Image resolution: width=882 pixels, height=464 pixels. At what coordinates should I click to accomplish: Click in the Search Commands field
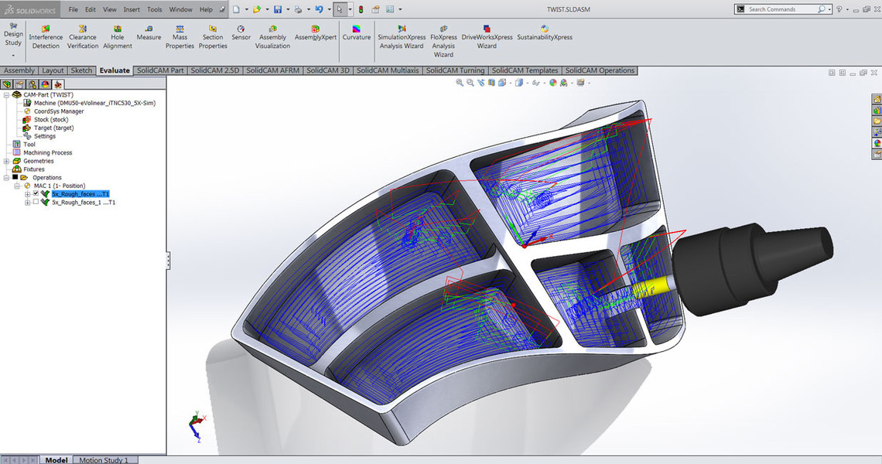click(x=781, y=9)
